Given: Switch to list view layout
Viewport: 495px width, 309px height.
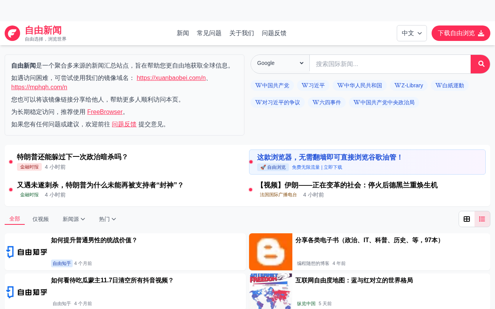Looking at the screenshot, I should point(482,219).
